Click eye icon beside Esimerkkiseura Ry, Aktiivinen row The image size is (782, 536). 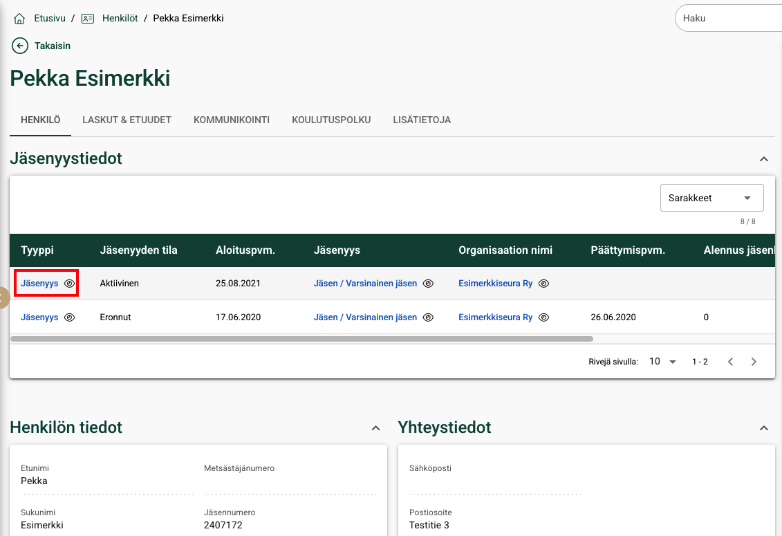click(544, 284)
